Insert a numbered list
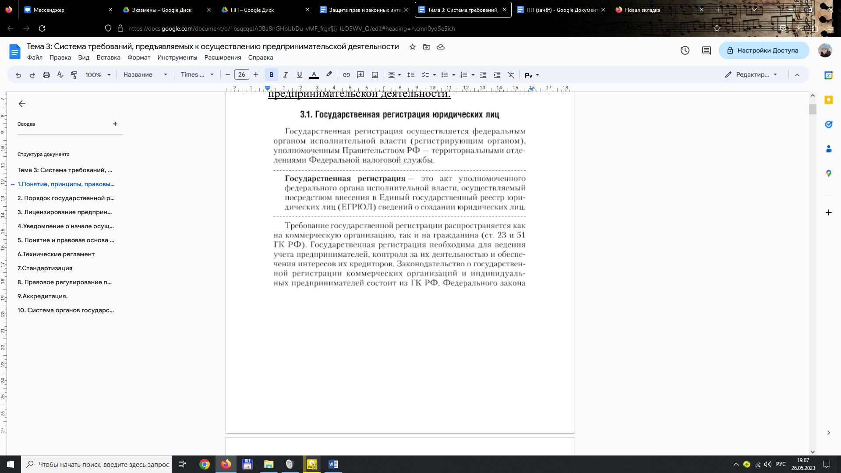 tap(464, 75)
